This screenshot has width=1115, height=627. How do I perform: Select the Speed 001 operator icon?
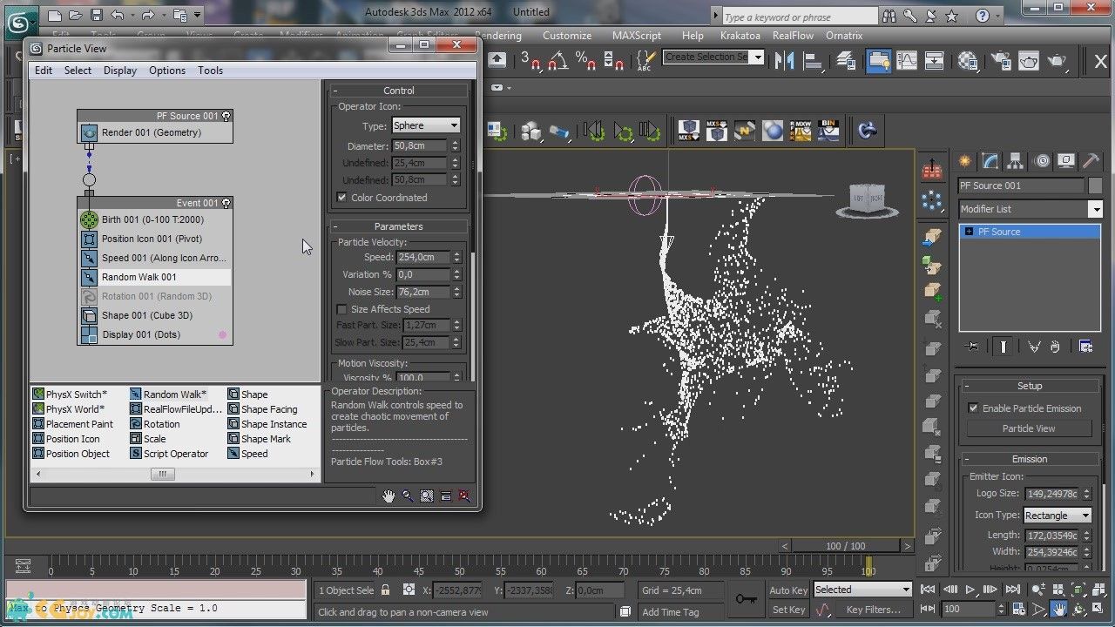(x=89, y=258)
